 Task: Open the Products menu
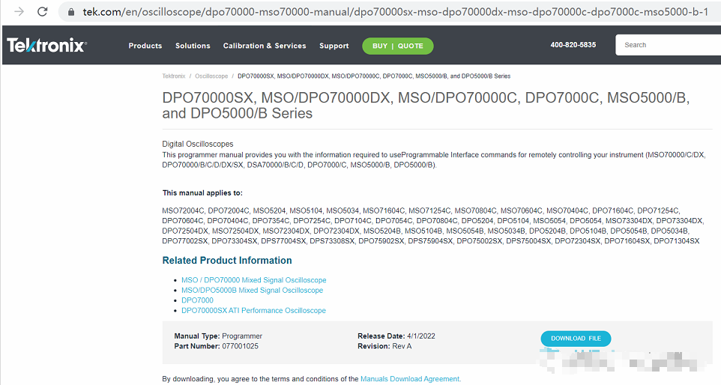tap(145, 46)
